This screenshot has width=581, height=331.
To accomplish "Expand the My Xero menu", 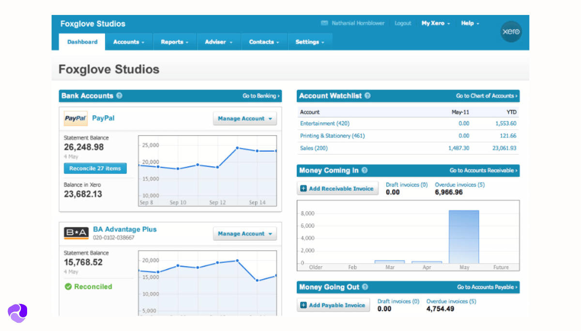I will (435, 23).
